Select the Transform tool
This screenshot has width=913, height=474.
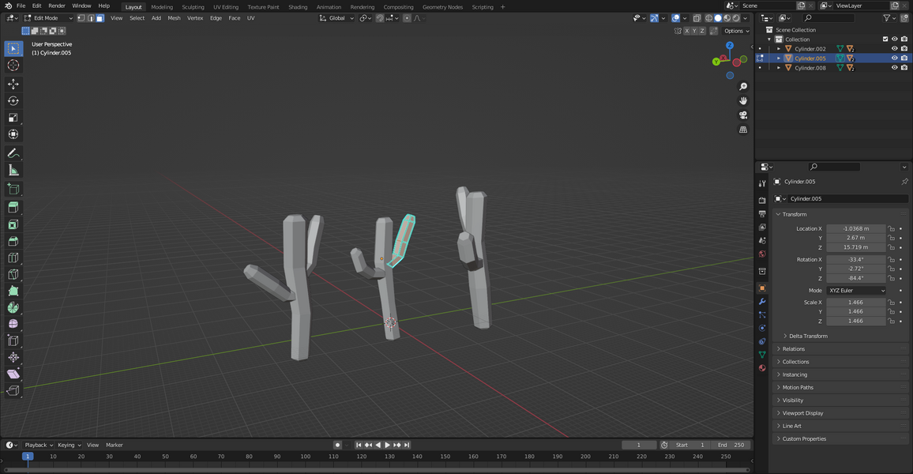13,134
